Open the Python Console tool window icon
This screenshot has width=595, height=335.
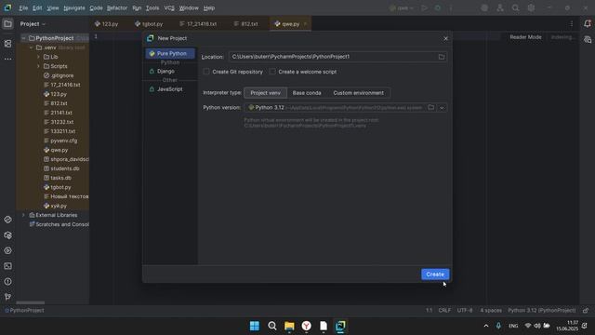(7, 220)
